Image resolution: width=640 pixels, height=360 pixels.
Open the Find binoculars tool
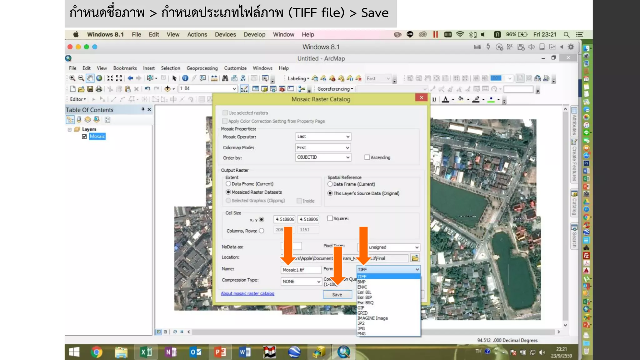pyautogui.click(x=225, y=78)
